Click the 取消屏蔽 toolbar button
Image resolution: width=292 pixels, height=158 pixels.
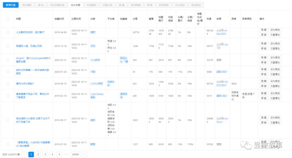point(164,5)
